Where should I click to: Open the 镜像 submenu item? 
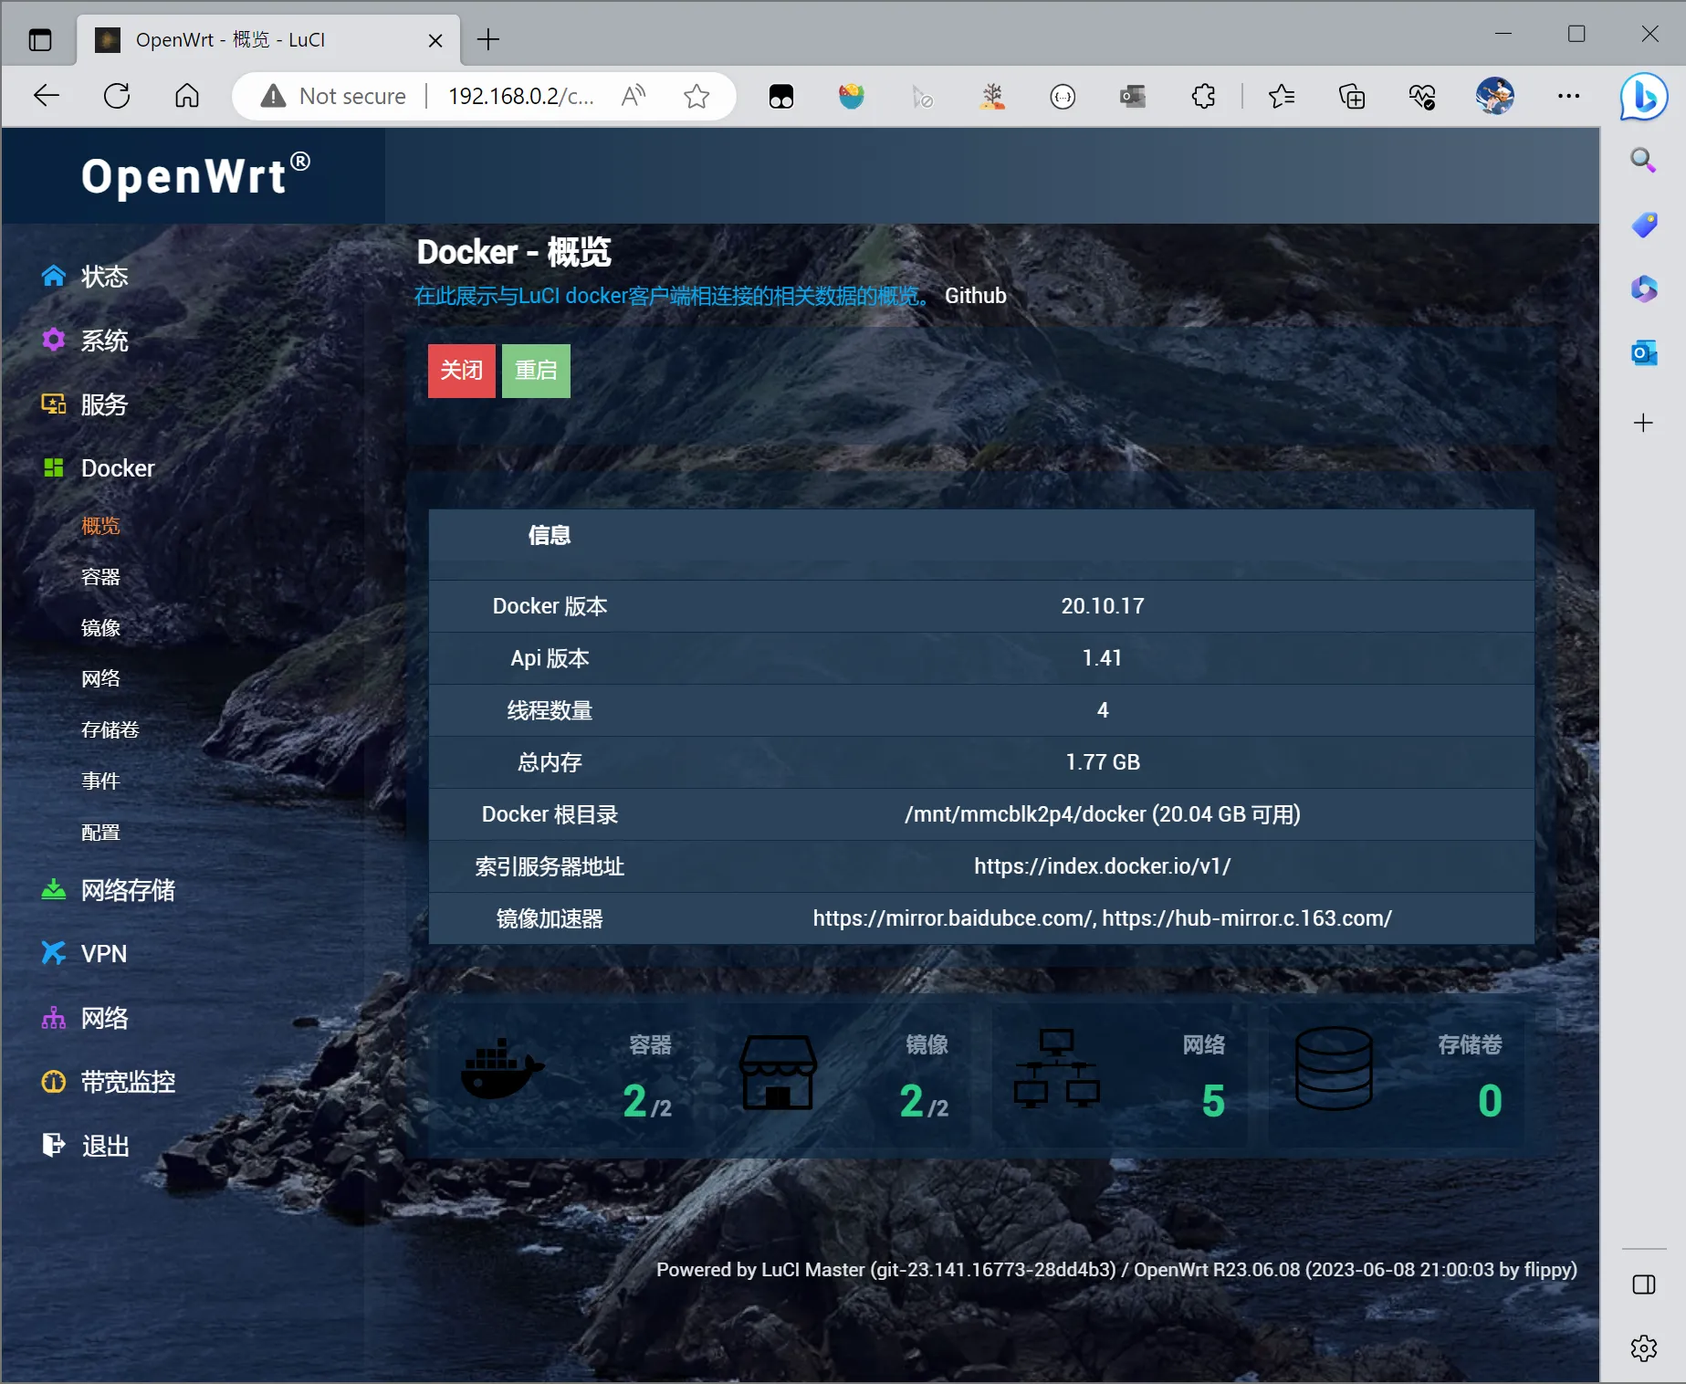pyautogui.click(x=100, y=628)
